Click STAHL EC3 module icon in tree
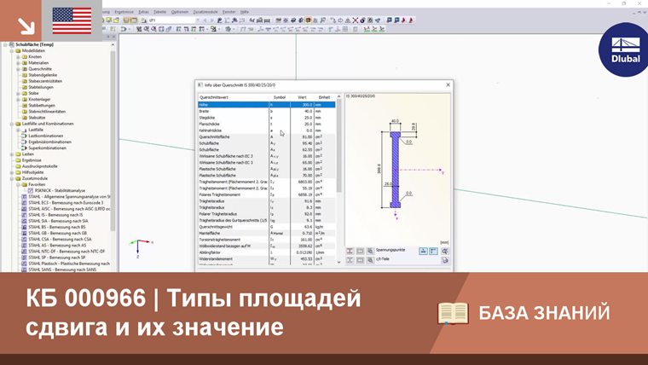The width and height of the screenshot is (648, 365). click(x=25, y=203)
